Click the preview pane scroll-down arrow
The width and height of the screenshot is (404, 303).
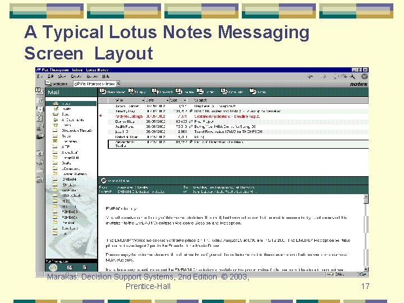366,269
